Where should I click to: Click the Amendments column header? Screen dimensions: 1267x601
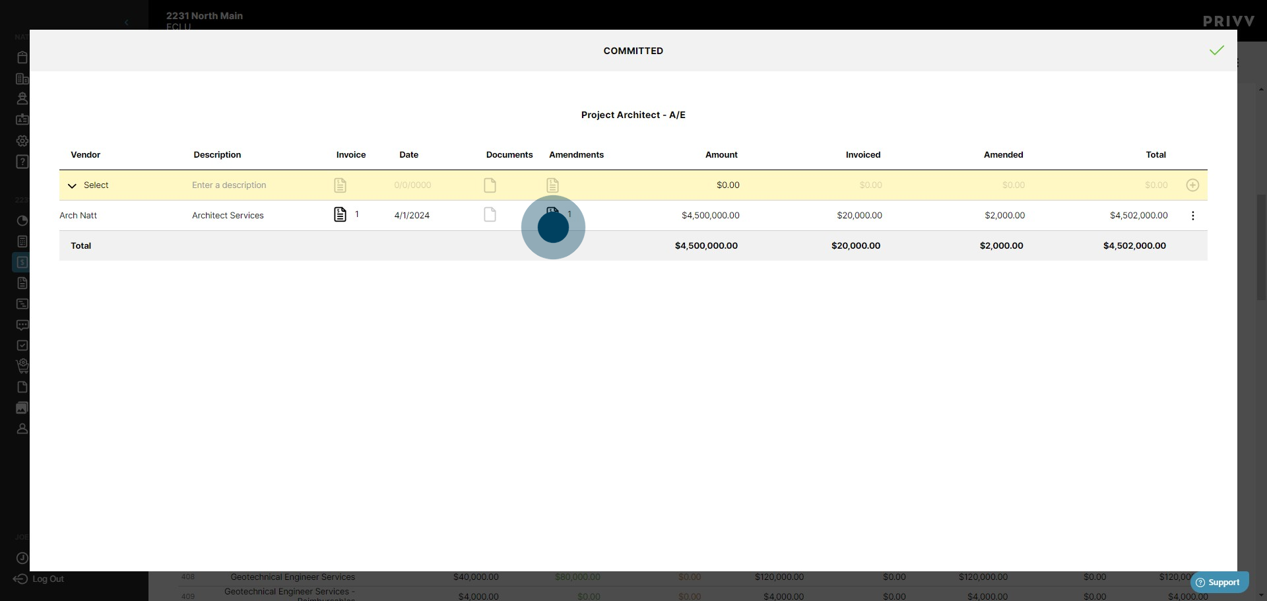pos(576,155)
